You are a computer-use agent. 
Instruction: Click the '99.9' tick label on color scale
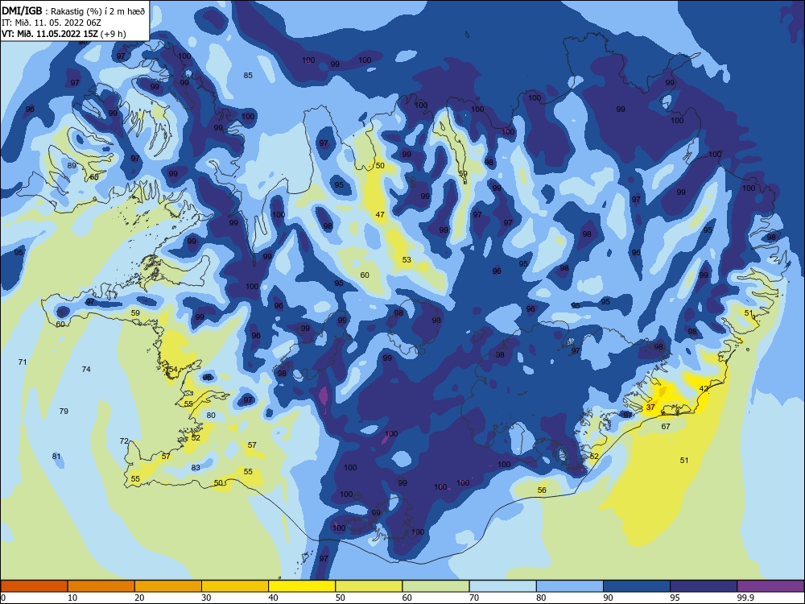[x=745, y=598]
